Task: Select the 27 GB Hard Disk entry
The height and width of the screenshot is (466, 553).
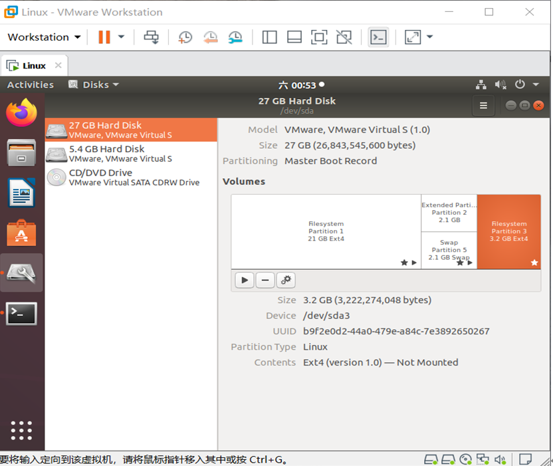Action: pyautogui.click(x=131, y=130)
